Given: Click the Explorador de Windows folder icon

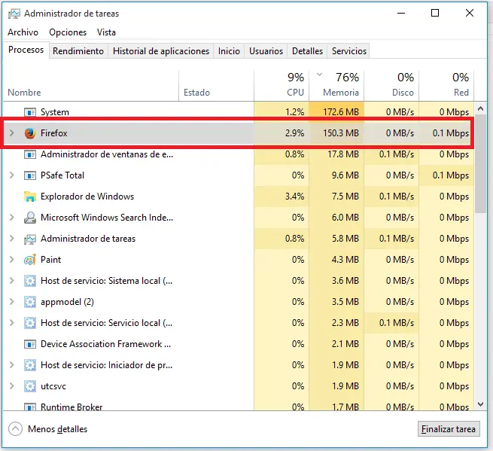Looking at the screenshot, I should tap(30, 197).
